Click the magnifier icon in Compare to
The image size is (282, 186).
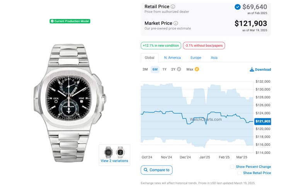pos(146,170)
